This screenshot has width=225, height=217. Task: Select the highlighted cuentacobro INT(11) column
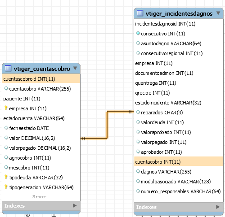[x=179, y=162]
